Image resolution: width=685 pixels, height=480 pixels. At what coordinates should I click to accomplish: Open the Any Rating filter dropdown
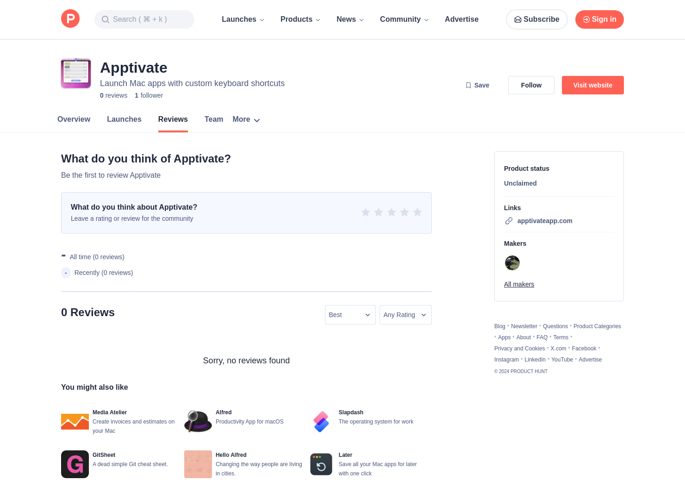click(405, 315)
